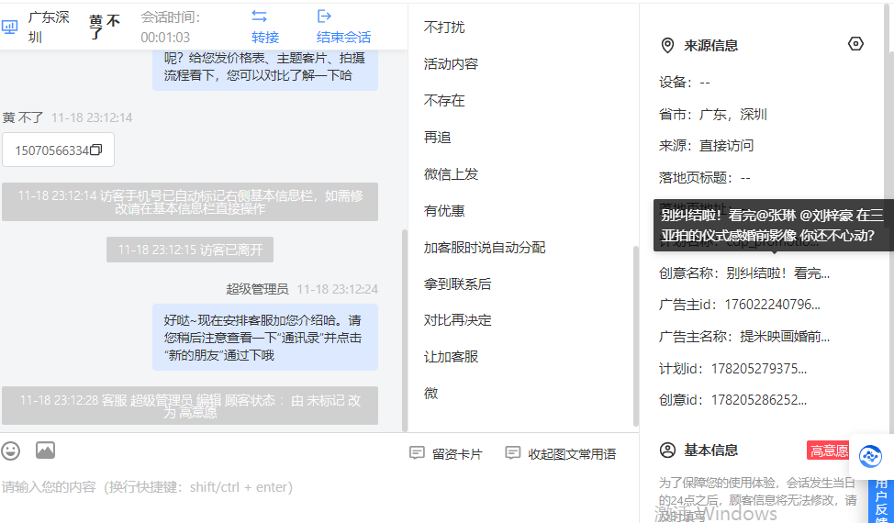The height and width of the screenshot is (523, 894).
Task: Select quick phrase 对比再决定
Action: coord(458,320)
